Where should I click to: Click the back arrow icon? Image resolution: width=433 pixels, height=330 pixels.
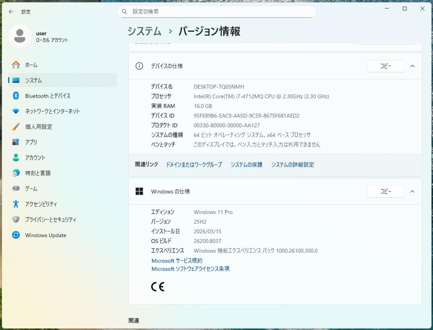click(x=11, y=12)
